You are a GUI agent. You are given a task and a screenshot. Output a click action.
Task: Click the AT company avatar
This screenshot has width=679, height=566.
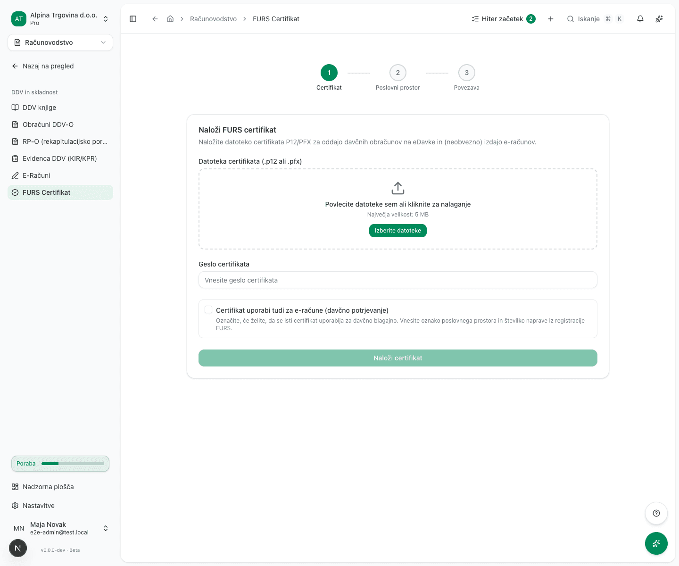coord(19,19)
